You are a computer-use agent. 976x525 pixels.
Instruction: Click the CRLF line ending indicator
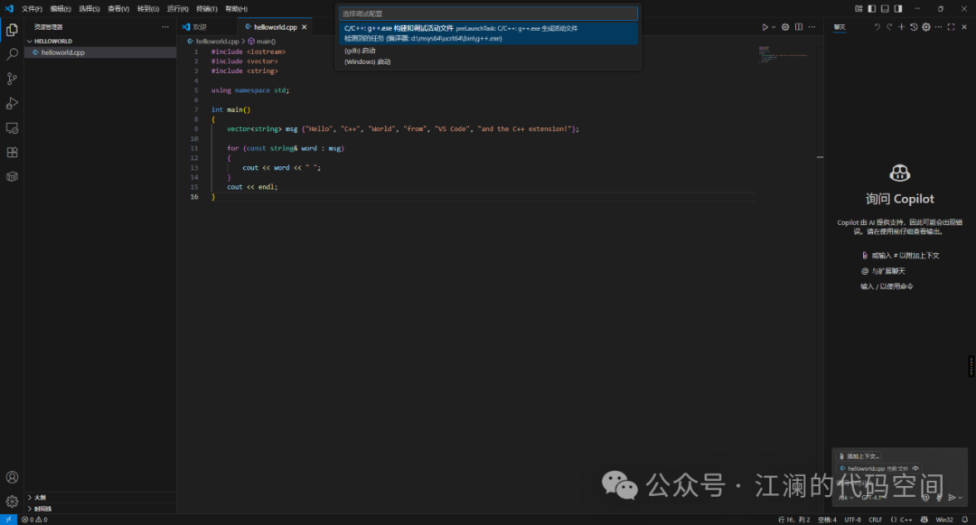coord(875,520)
